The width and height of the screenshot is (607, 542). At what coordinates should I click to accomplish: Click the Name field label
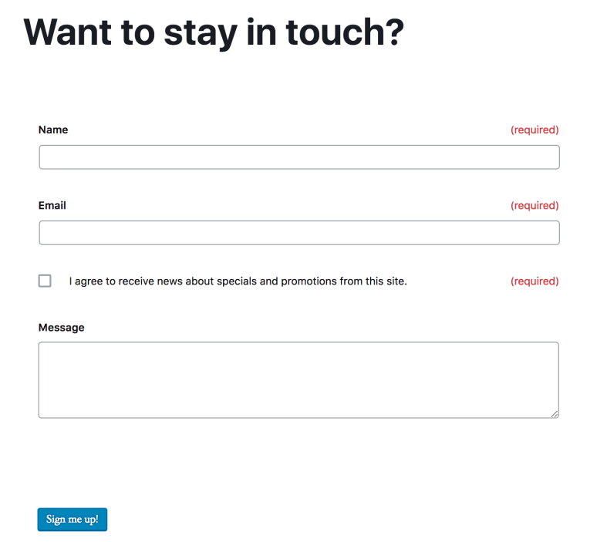coord(53,130)
